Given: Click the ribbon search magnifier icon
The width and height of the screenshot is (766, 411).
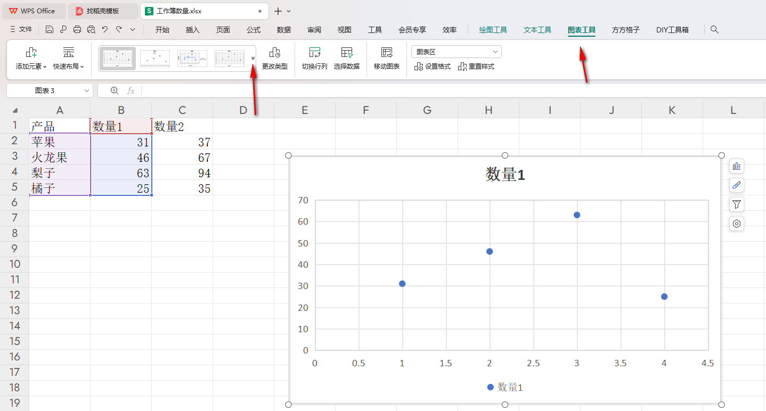Looking at the screenshot, I should (715, 30).
